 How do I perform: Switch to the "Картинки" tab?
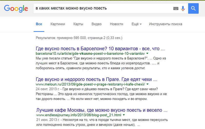click(58, 24)
